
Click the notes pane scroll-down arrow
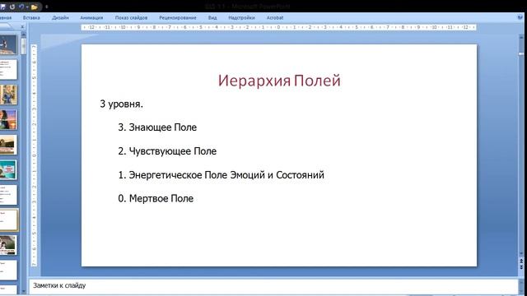[520, 292]
